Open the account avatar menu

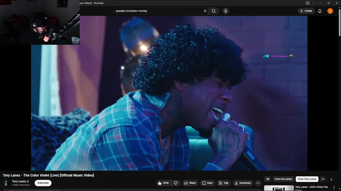pos(330,11)
